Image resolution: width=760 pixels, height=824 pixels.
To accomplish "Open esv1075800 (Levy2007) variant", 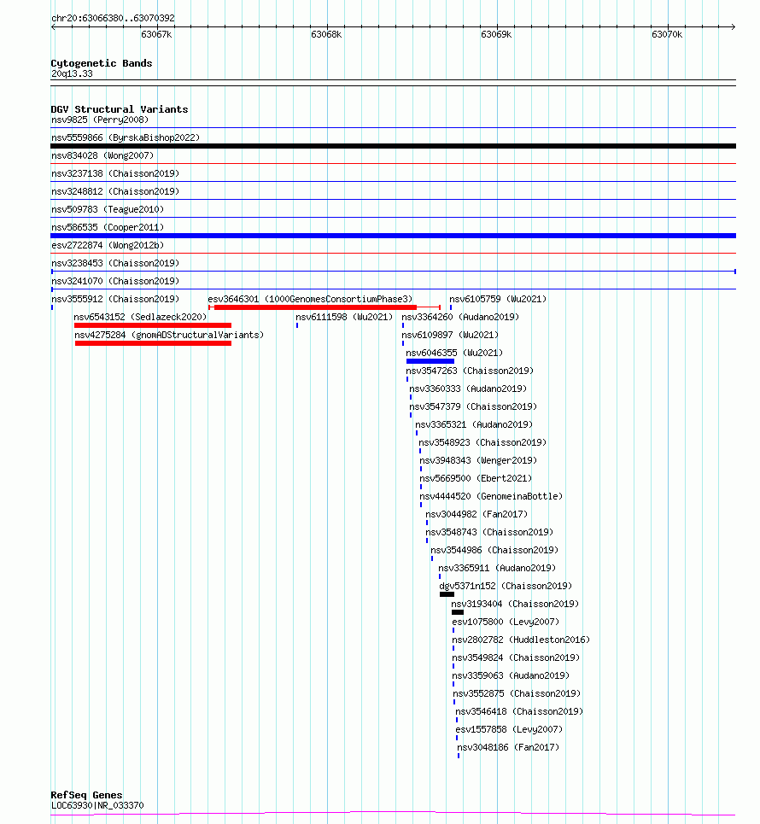I will (x=506, y=622).
